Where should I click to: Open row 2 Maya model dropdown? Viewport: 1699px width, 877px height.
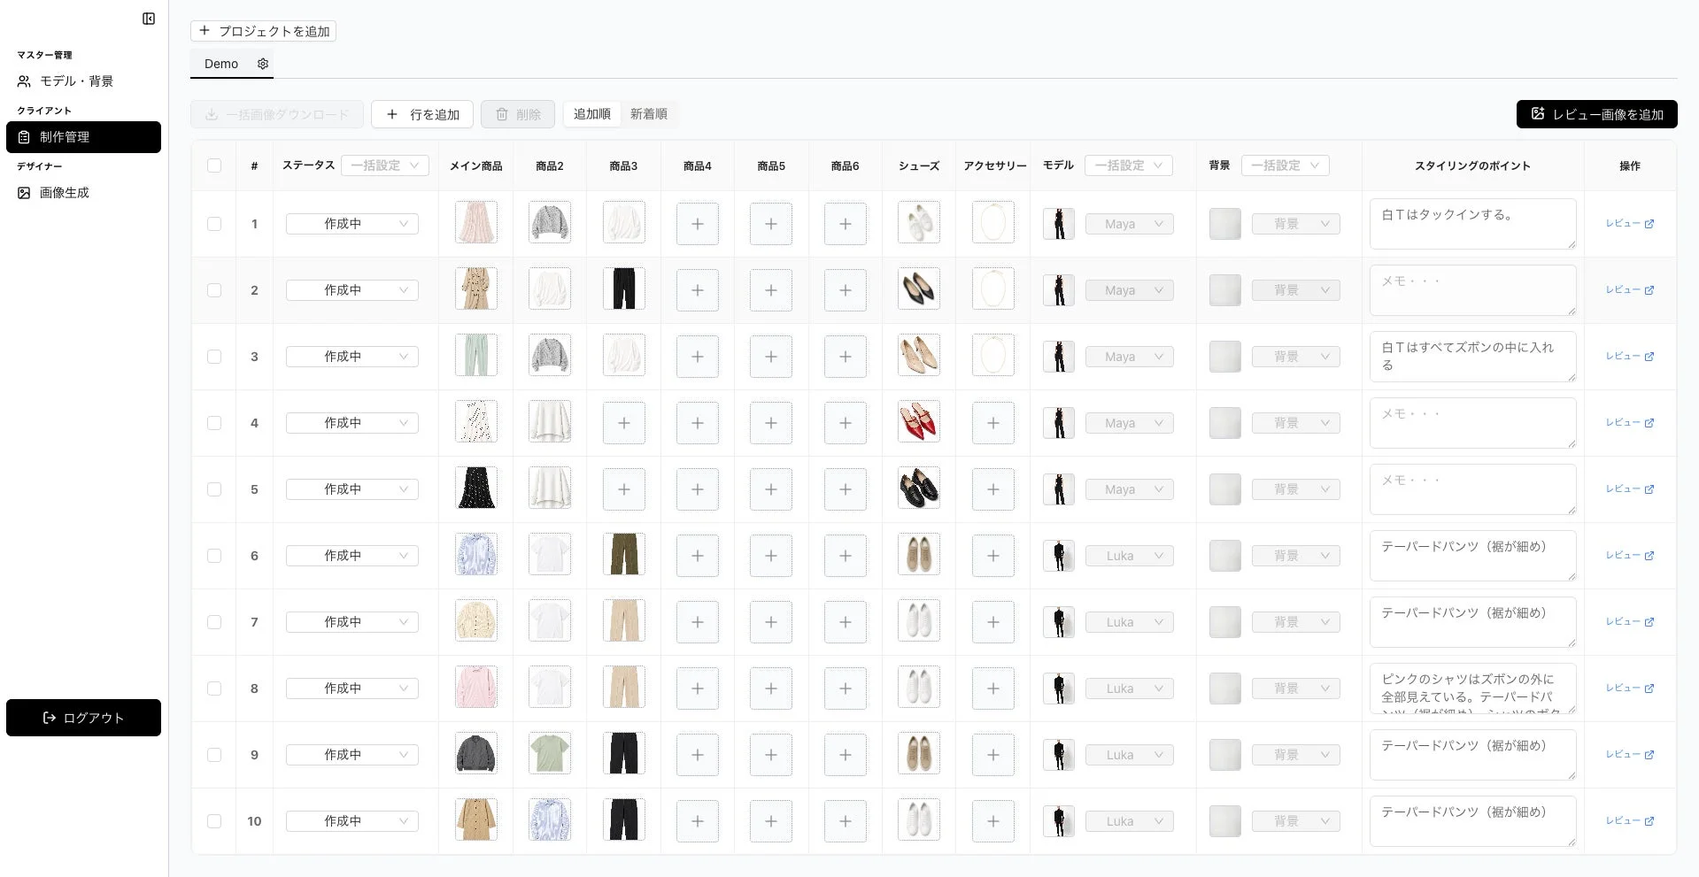coord(1130,290)
